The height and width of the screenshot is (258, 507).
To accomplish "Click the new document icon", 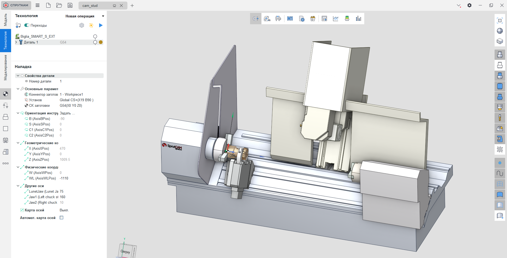I will click(x=48, y=5).
